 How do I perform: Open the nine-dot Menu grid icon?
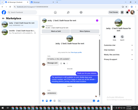(x=122, y=12)
